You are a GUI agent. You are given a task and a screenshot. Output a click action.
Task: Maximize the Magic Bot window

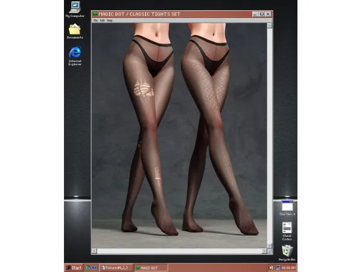click(x=262, y=14)
